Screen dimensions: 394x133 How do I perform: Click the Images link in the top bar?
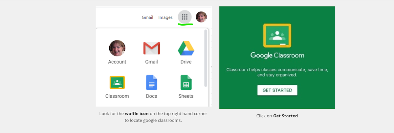tap(165, 17)
